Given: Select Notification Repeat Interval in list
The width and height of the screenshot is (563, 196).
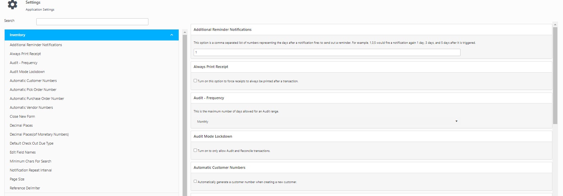Looking at the screenshot, I should [x=31, y=170].
